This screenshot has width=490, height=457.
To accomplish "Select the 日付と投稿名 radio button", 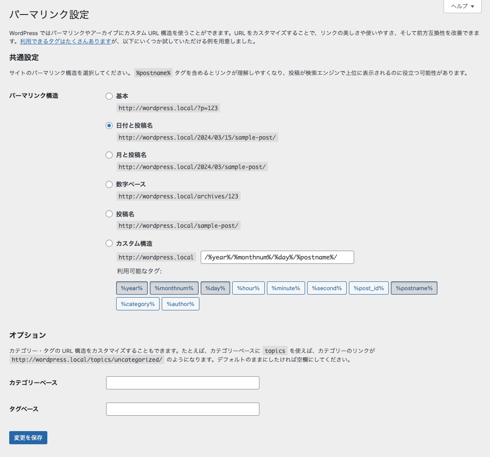I will coord(109,126).
